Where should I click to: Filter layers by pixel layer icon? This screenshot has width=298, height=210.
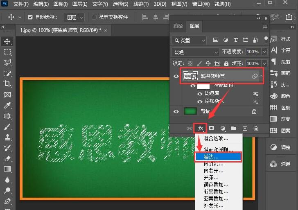215,40
